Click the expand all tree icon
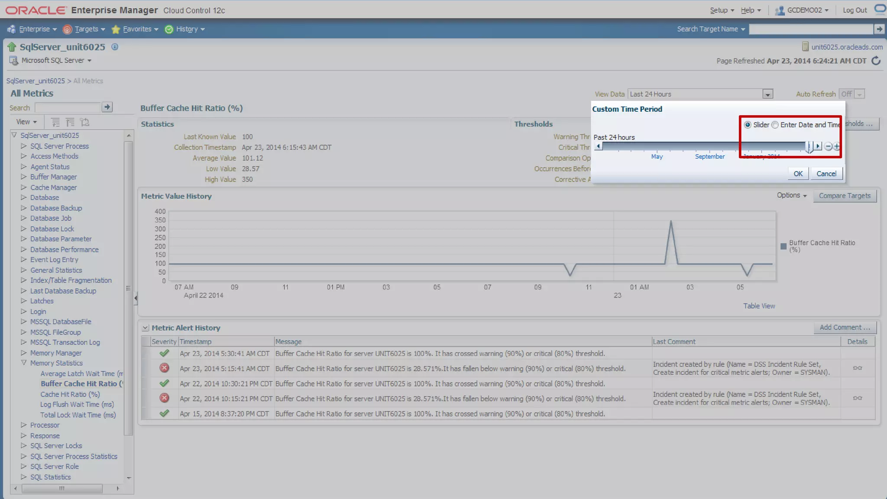887x499 pixels. [x=55, y=122]
